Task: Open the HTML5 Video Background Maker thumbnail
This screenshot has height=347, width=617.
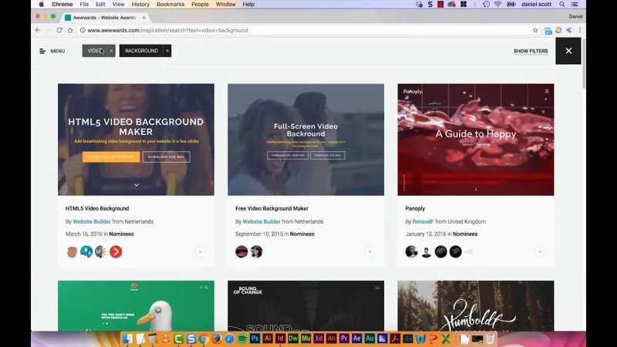Action: [137, 140]
